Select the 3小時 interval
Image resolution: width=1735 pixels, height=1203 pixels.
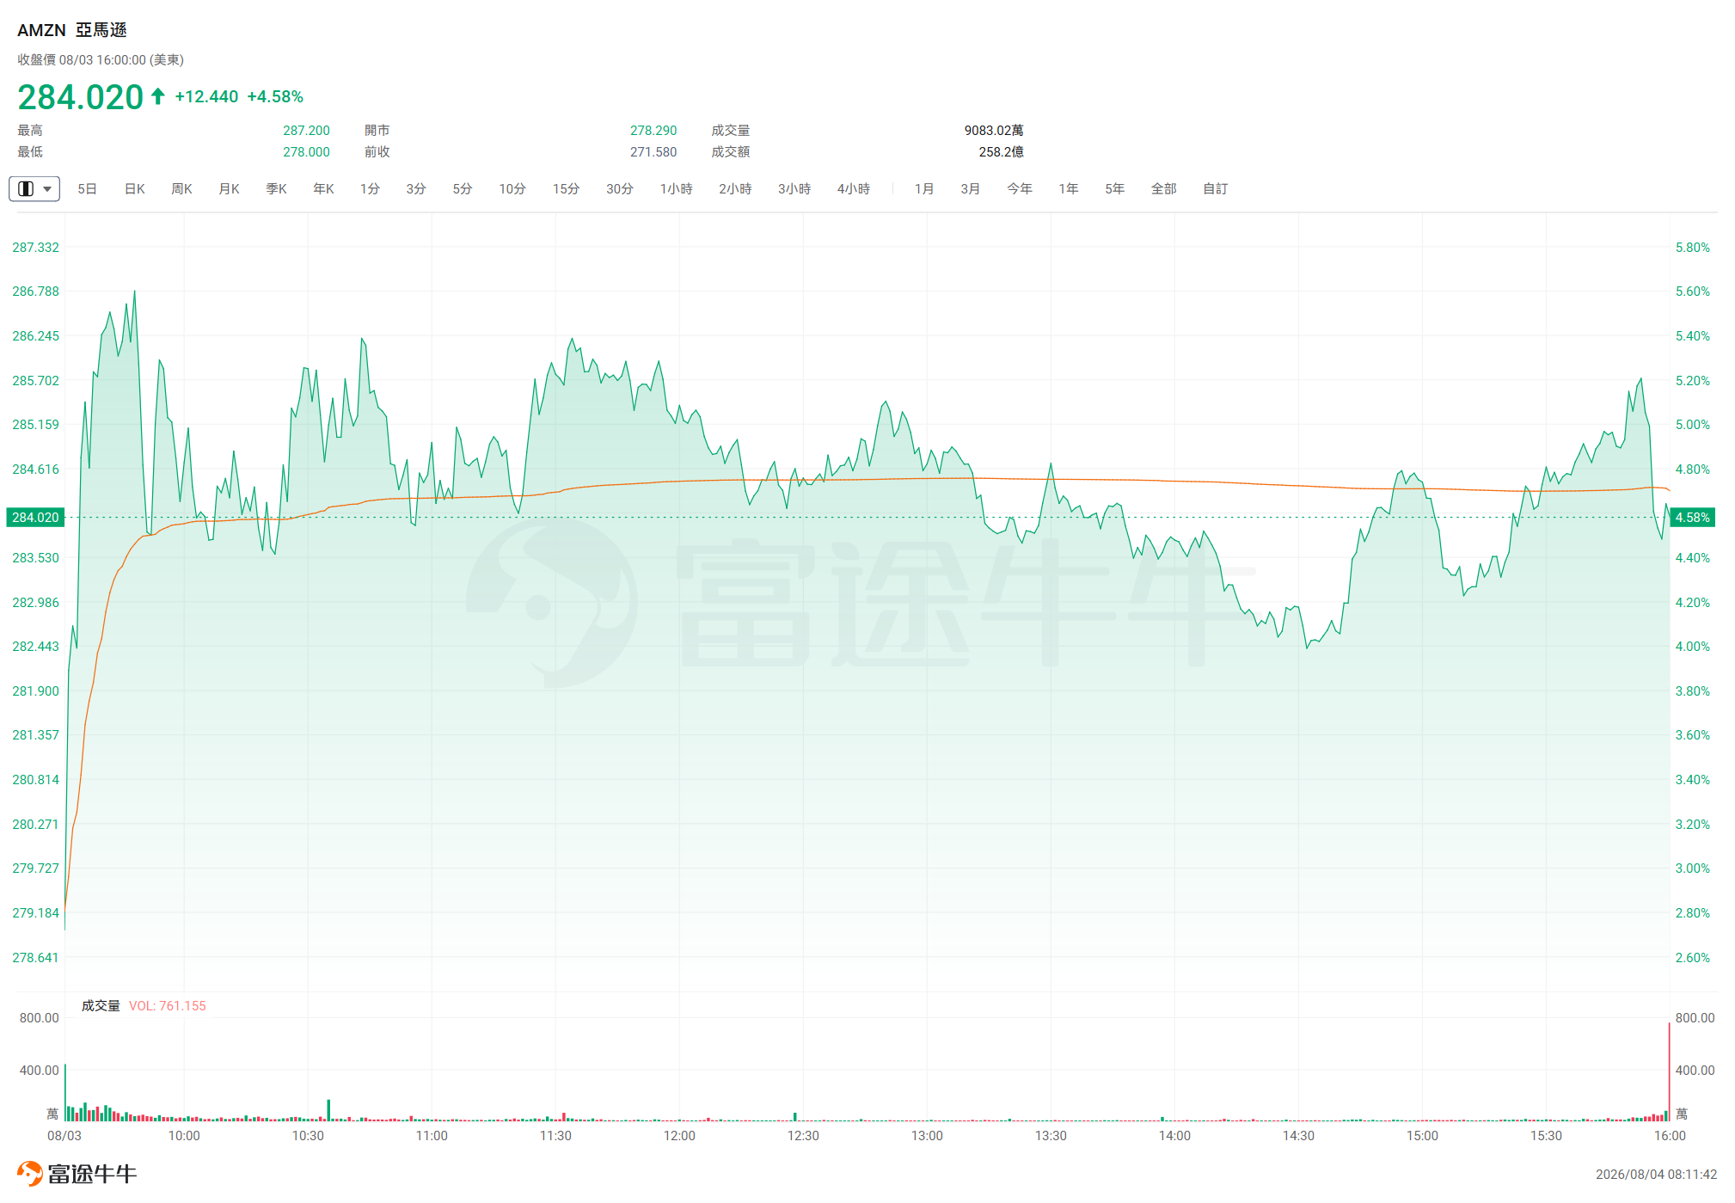pos(794,188)
